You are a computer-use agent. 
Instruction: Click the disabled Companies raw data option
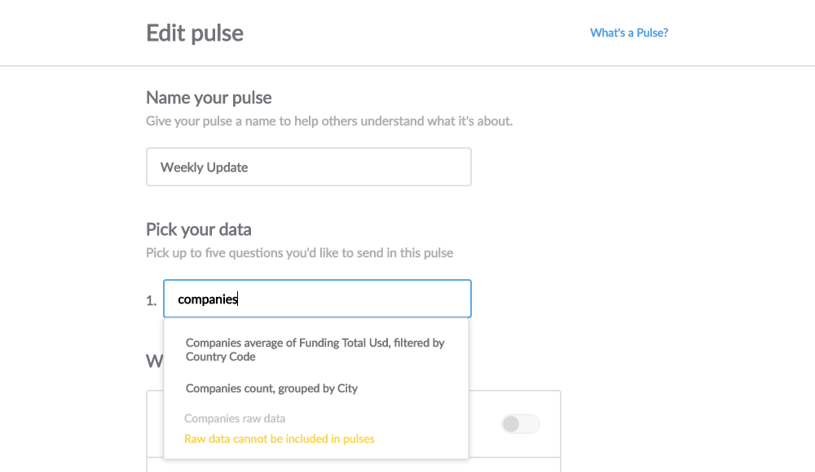pyautogui.click(x=234, y=417)
